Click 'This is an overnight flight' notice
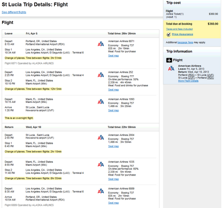 (19, 118)
